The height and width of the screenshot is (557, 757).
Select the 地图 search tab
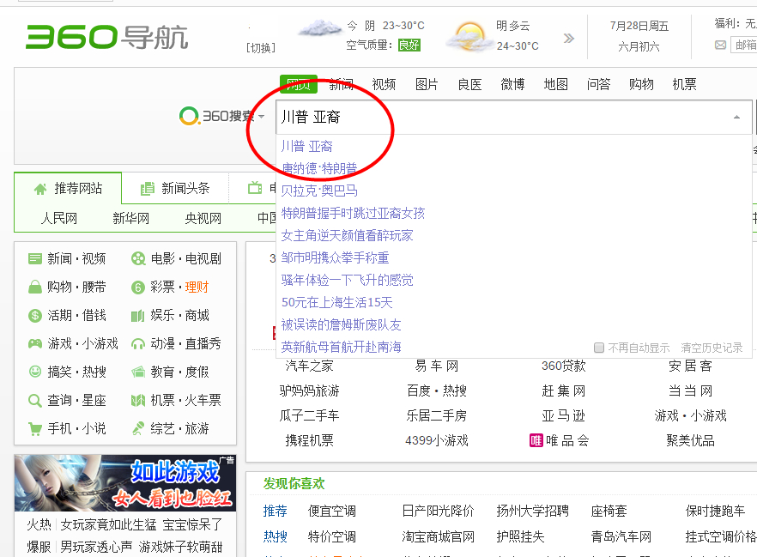pyautogui.click(x=555, y=84)
